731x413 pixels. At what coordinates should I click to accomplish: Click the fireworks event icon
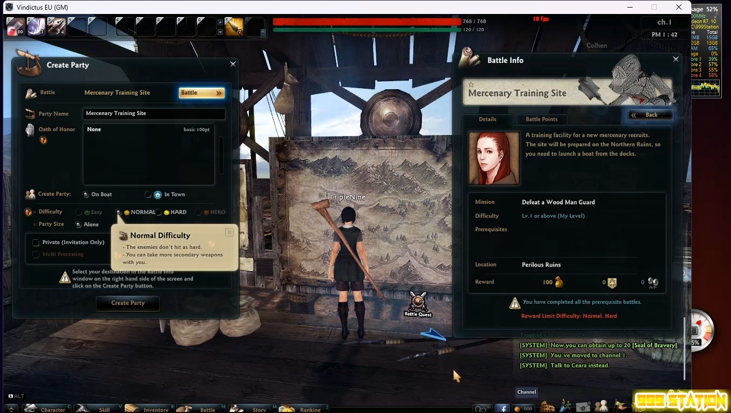coord(565,406)
